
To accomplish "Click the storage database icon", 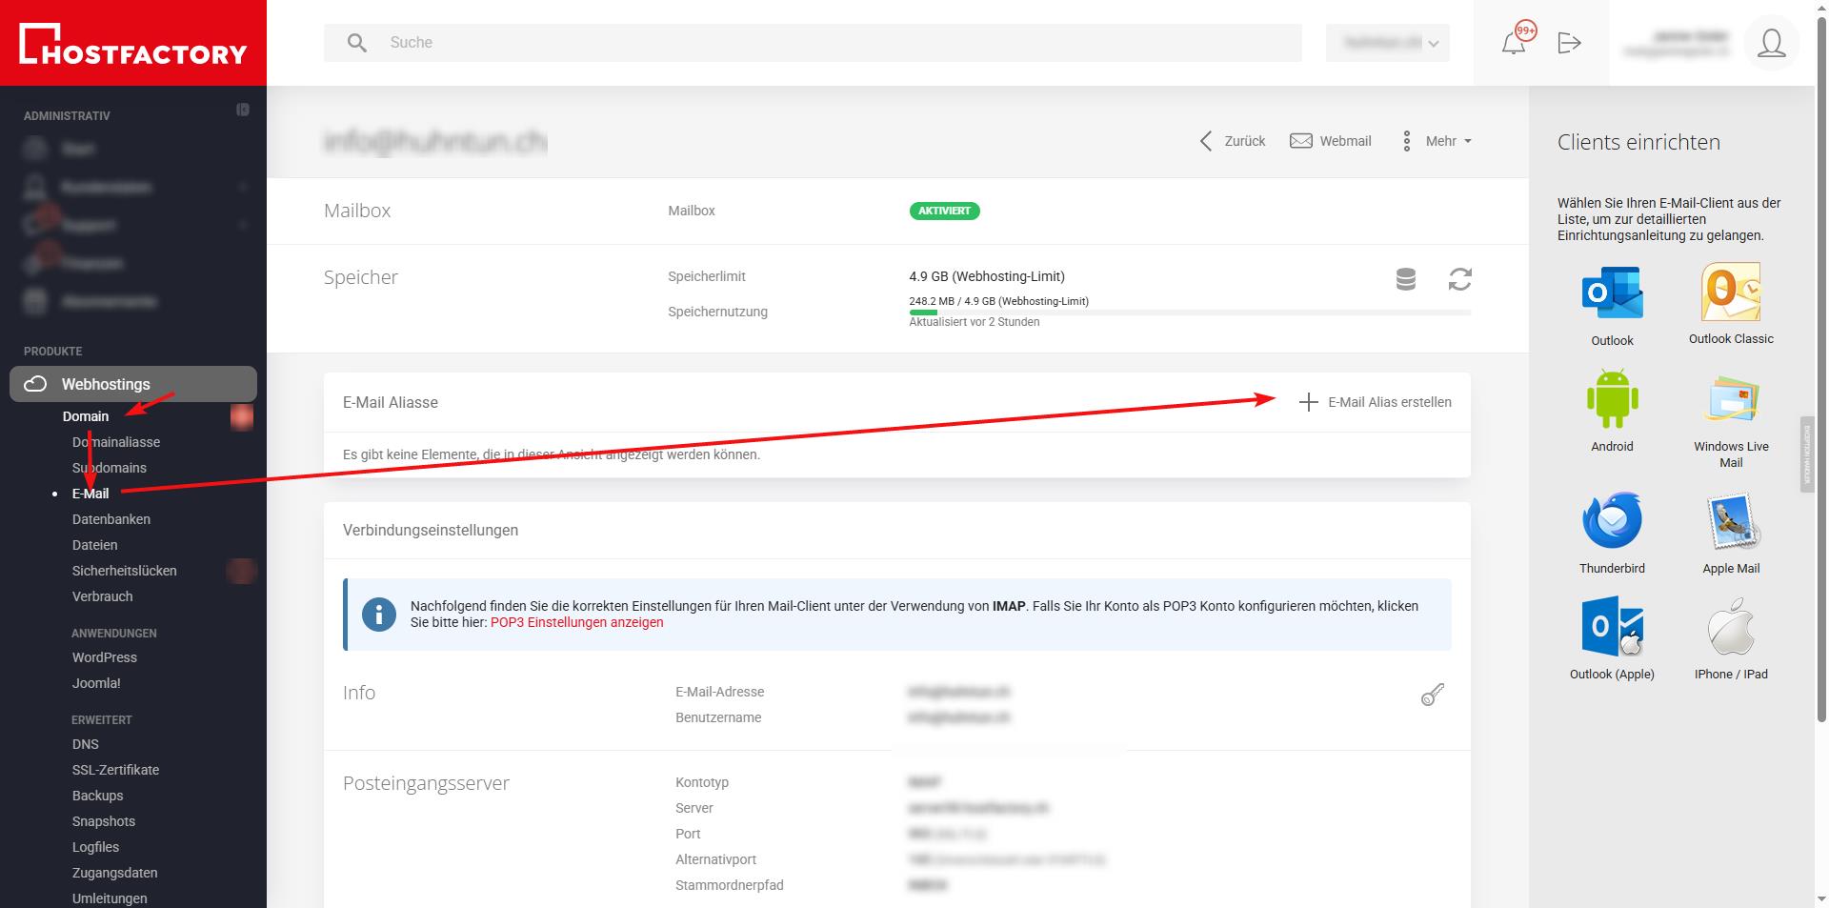I will tap(1406, 279).
